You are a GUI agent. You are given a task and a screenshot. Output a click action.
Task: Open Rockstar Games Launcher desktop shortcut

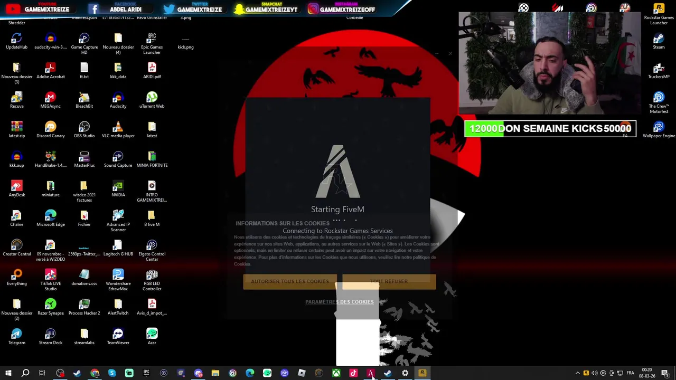659,14
